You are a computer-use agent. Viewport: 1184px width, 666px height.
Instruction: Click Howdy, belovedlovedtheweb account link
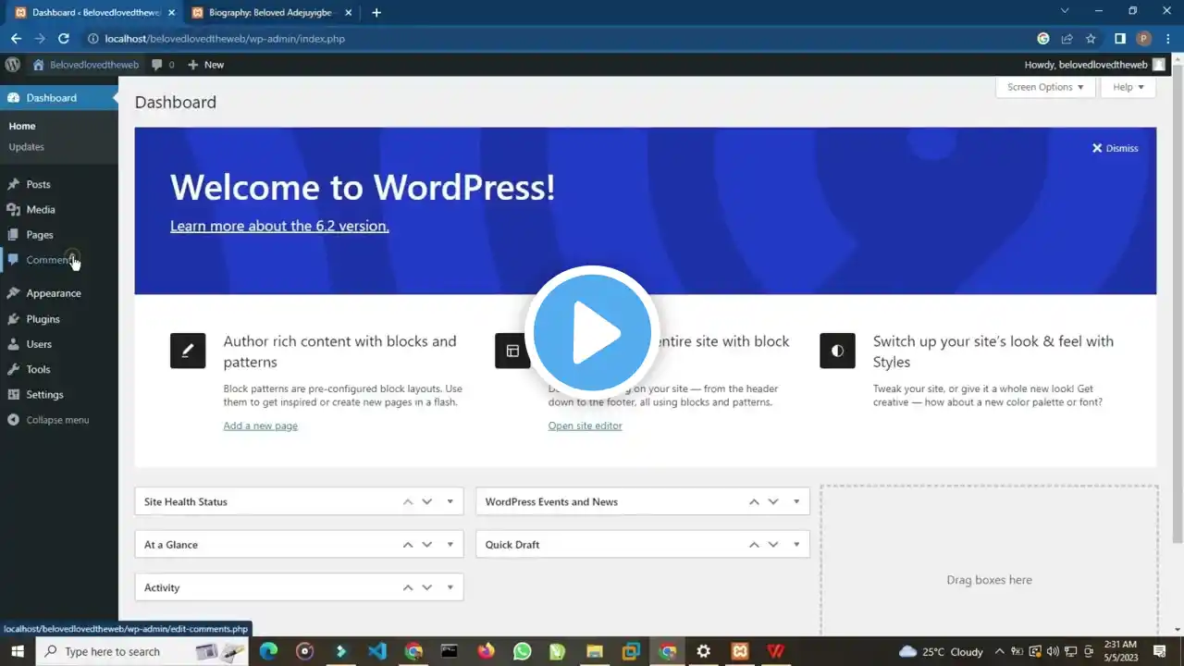point(1094,65)
